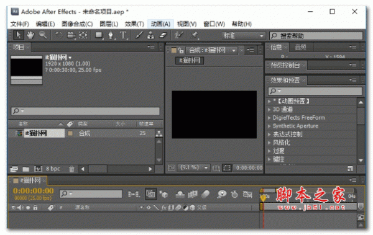Create a new folder in Project panel
The image size is (373, 235).
tap(25, 169)
